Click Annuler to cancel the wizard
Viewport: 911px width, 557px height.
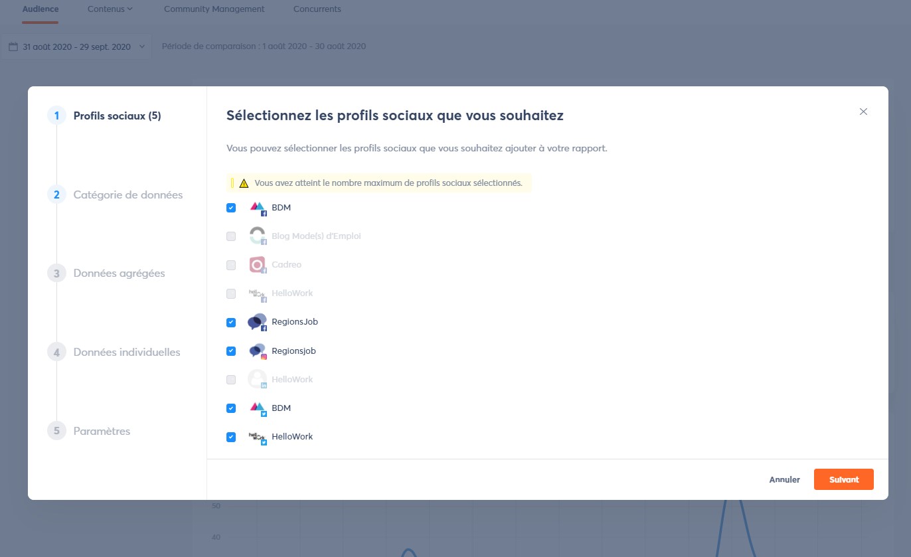[x=784, y=479]
